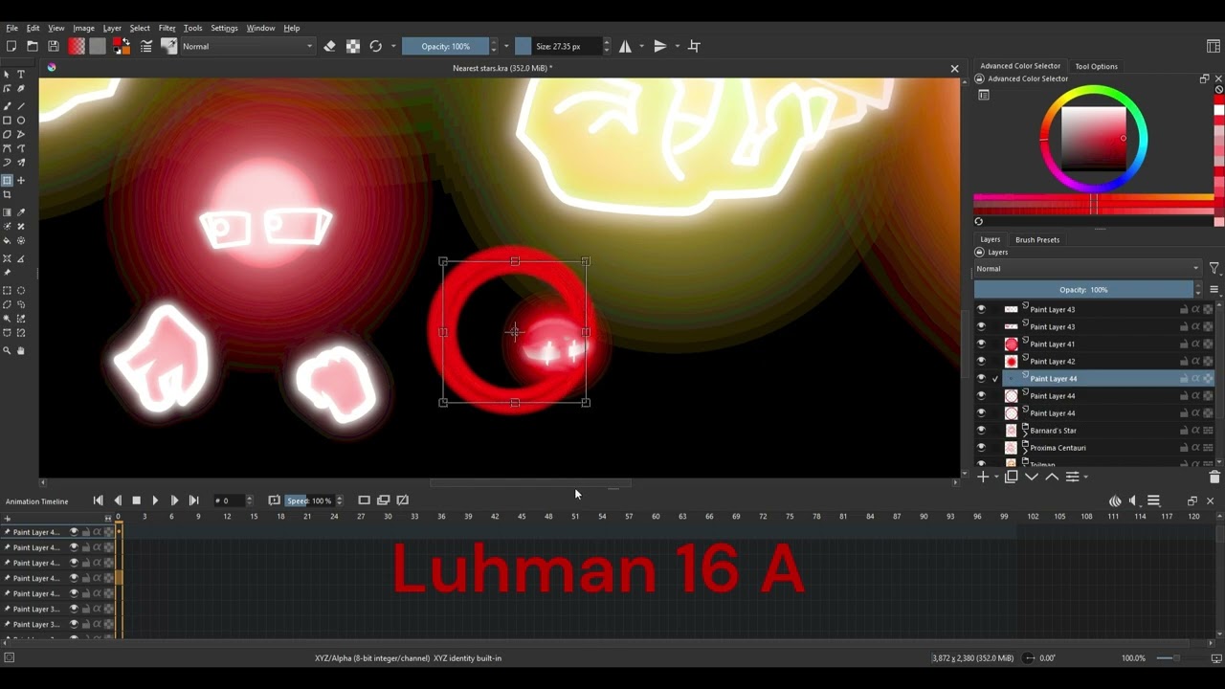The width and height of the screenshot is (1225, 689).
Task: Open the Filter menu
Action: (x=167, y=28)
